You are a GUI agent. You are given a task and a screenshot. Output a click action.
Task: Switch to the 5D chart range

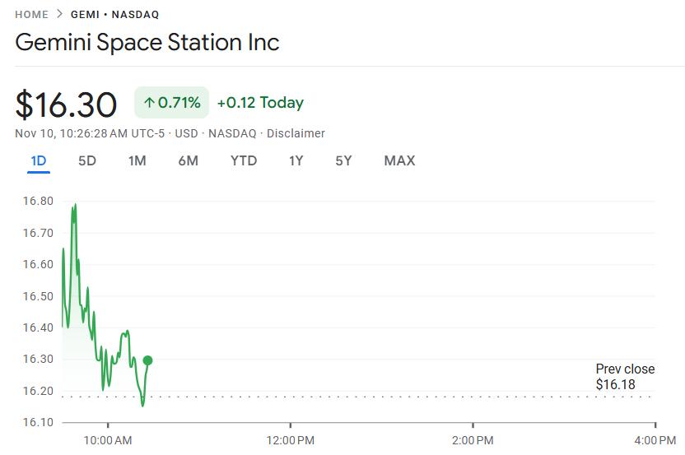[87, 160]
